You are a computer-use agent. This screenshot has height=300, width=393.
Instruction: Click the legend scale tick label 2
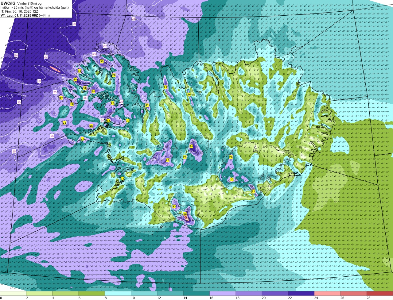click(27, 298)
